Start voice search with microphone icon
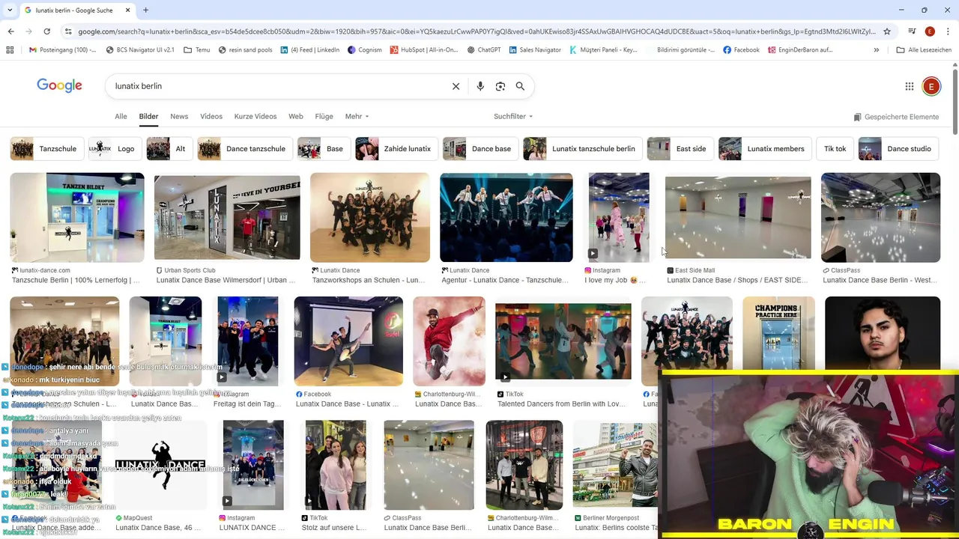Image resolution: width=959 pixels, height=539 pixels. 480,86
